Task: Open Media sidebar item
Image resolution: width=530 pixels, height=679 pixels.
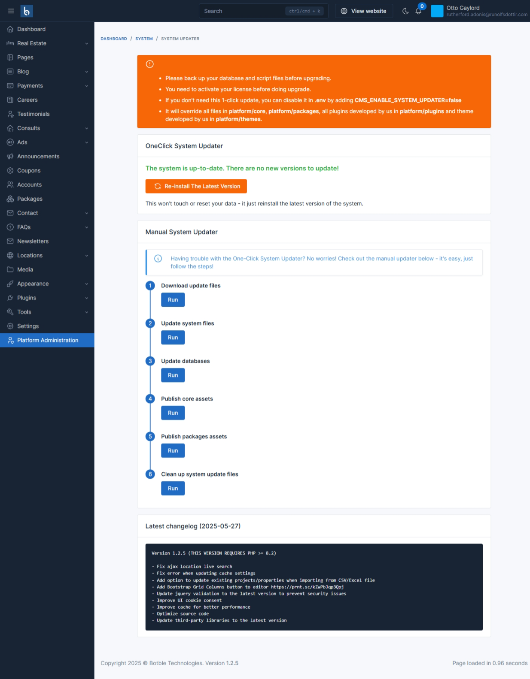Action: click(x=47, y=270)
